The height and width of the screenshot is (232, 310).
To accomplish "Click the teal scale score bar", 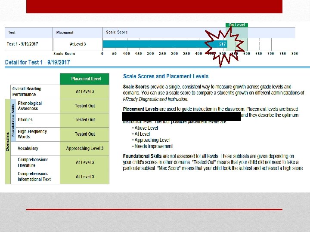I will click(x=165, y=44).
